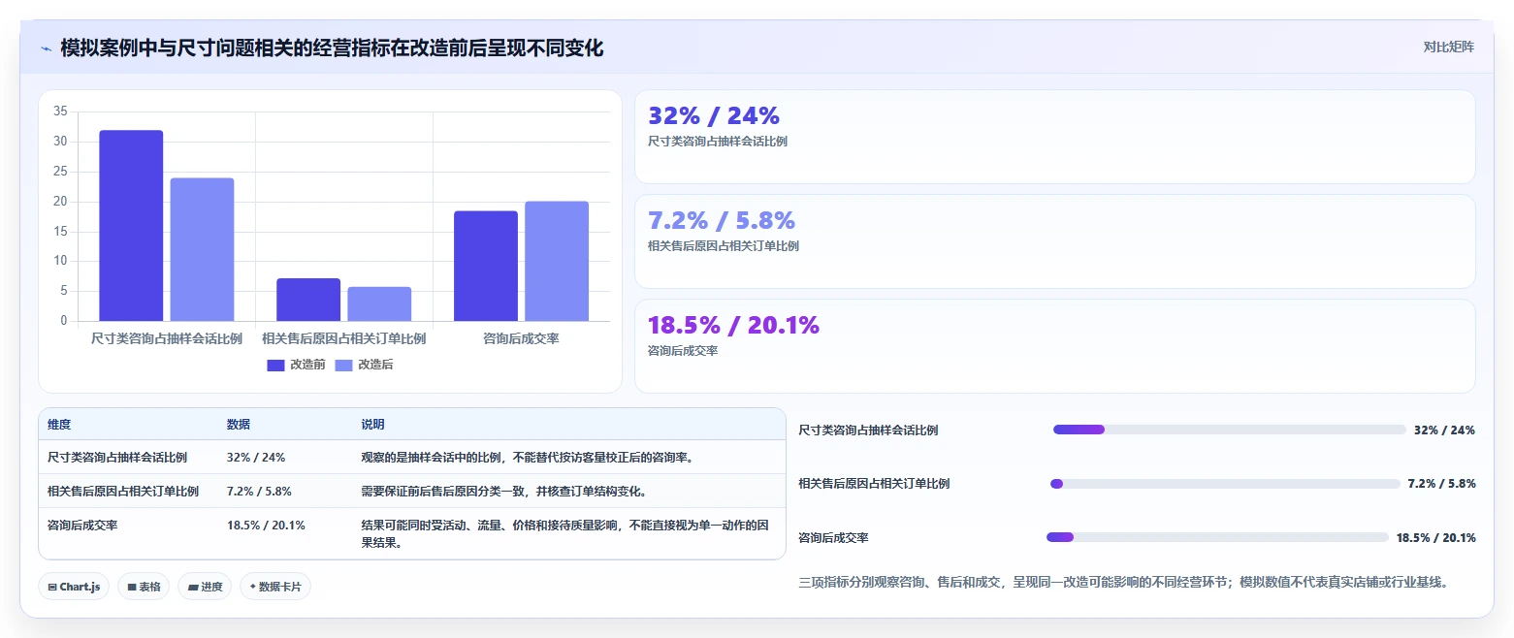
Task: Click chart x-axis label 咨询后成交率
Action: coord(521,338)
